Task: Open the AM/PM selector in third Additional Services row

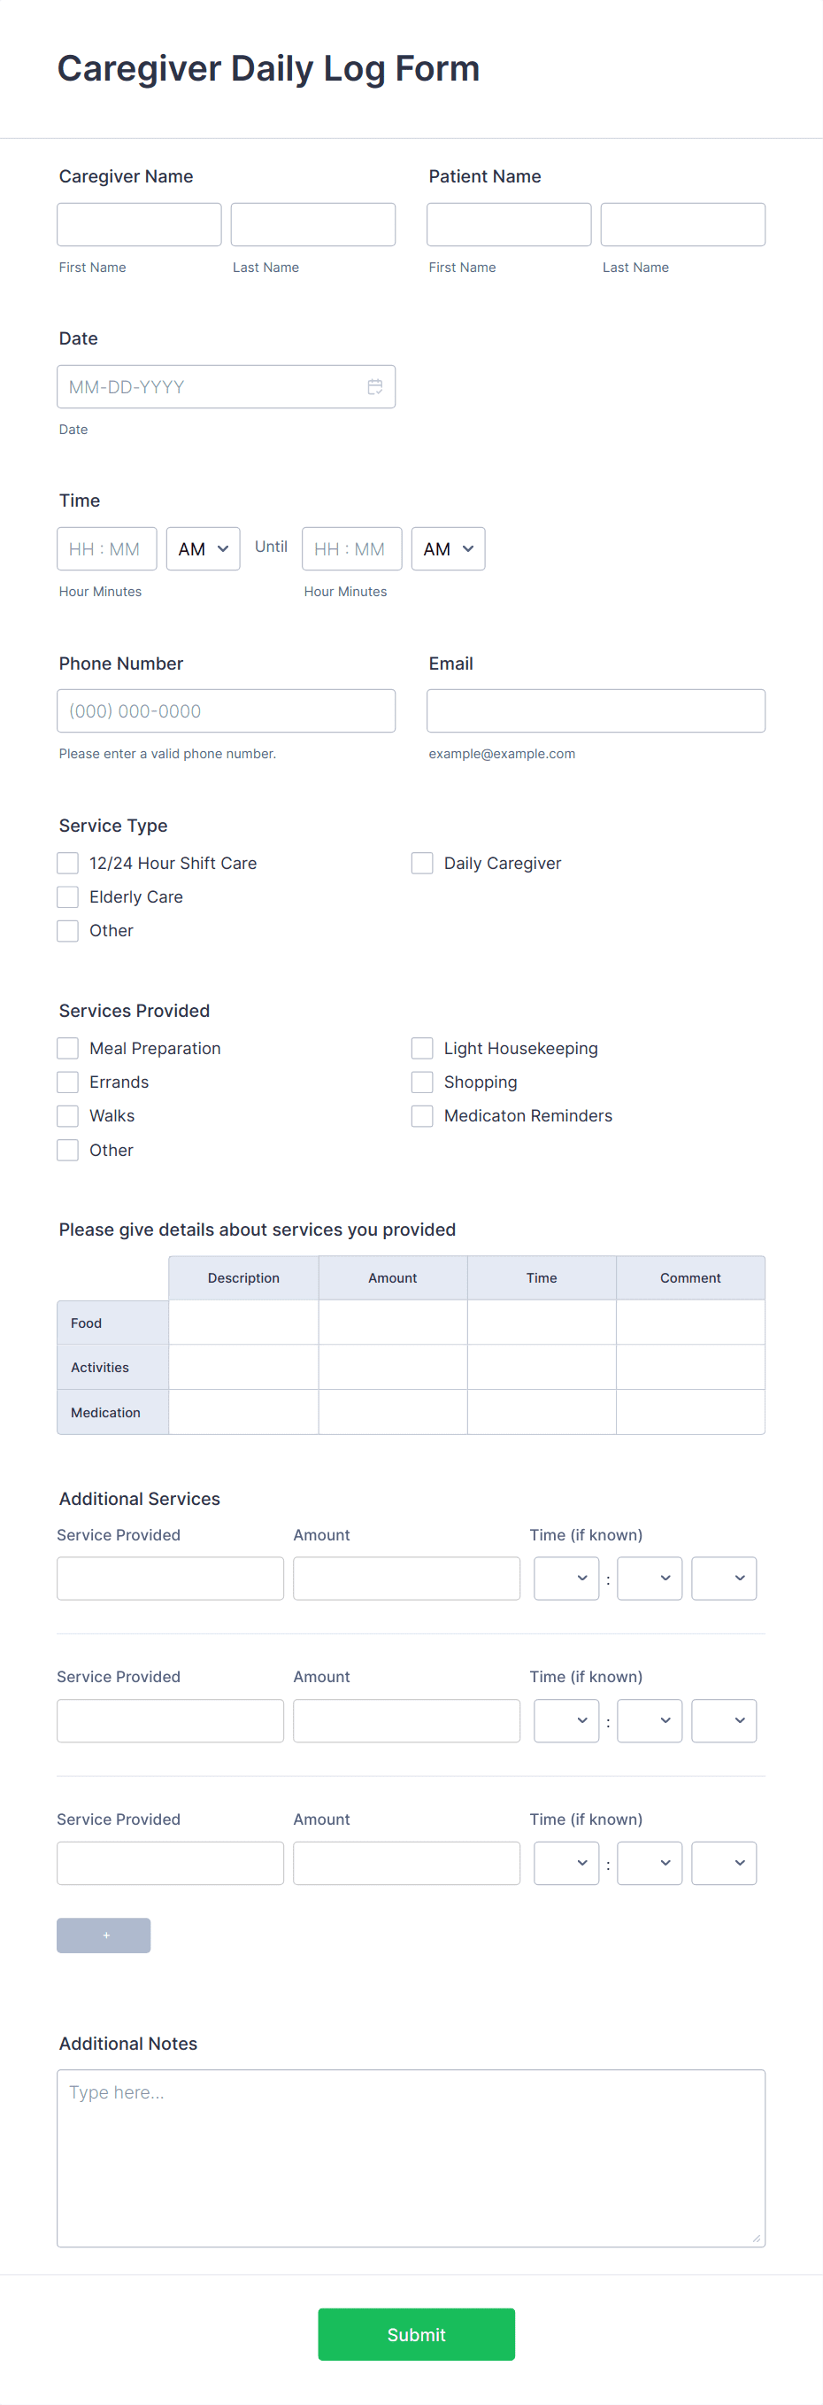Action: click(724, 1863)
